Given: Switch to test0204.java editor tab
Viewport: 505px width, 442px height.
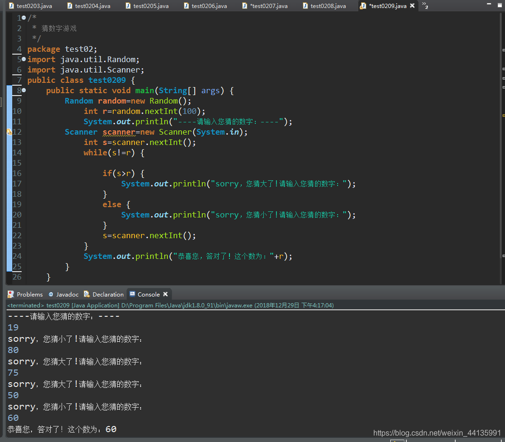Looking at the screenshot, I should [x=89, y=6].
